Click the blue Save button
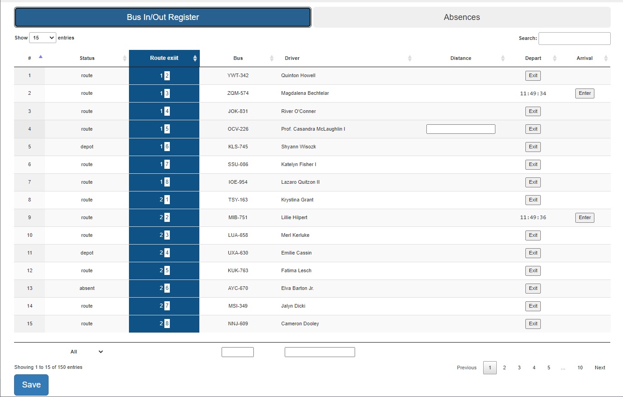 (31, 385)
